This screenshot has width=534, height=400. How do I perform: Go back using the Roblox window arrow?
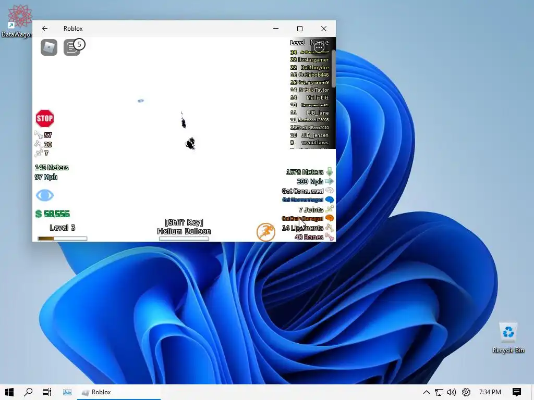coord(45,29)
